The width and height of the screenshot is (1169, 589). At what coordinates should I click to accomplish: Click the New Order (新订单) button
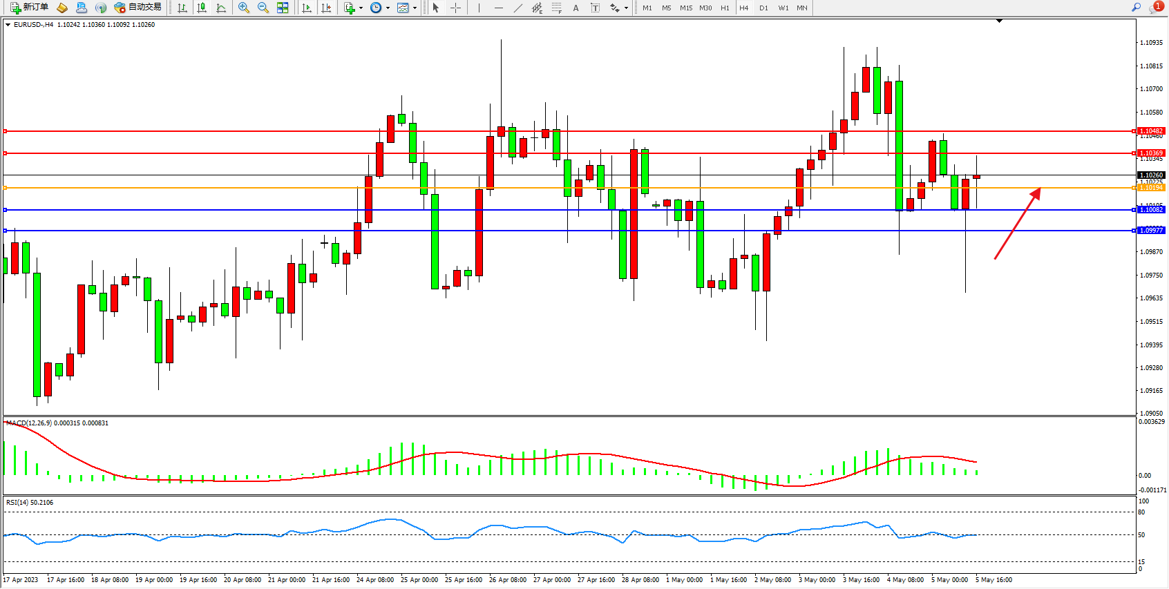click(29, 8)
